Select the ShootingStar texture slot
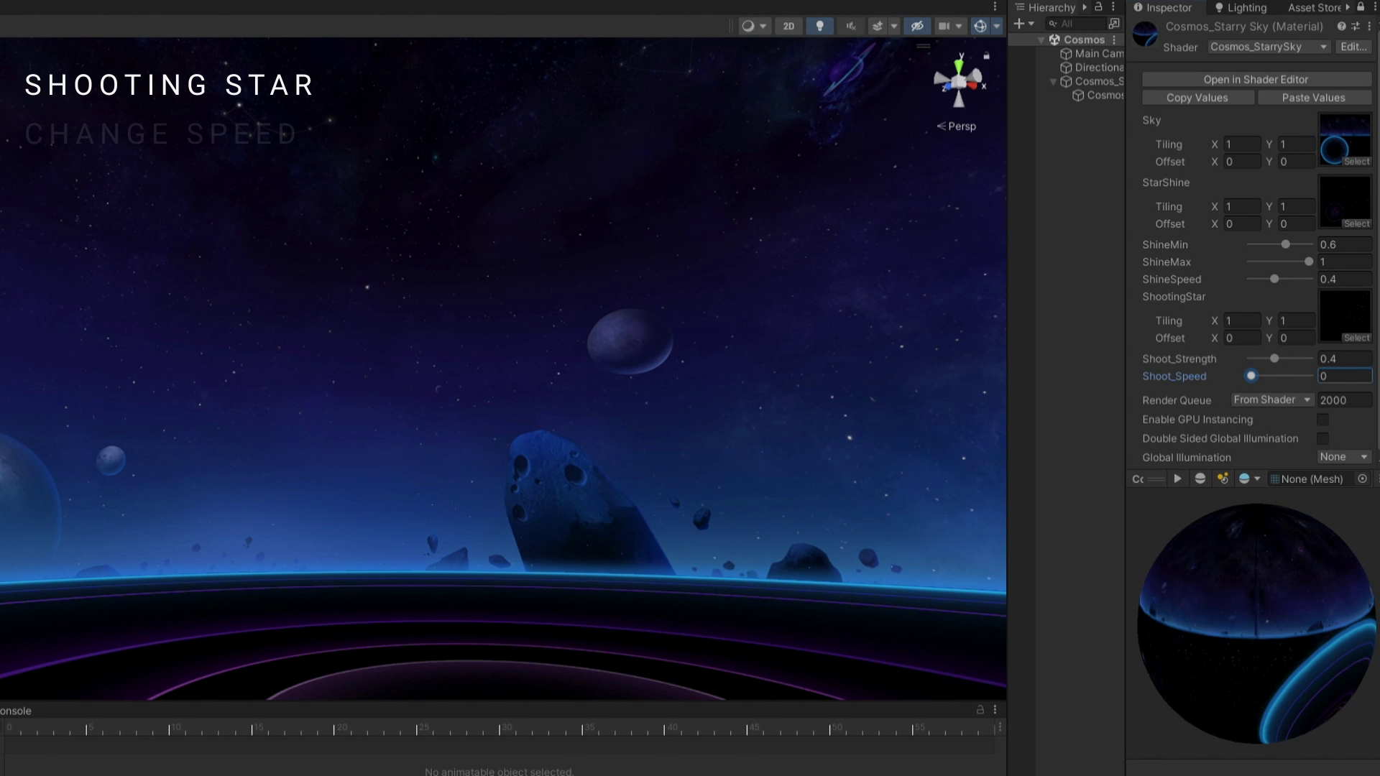The height and width of the screenshot is (776, 1380). click(x=1345, y=316)
